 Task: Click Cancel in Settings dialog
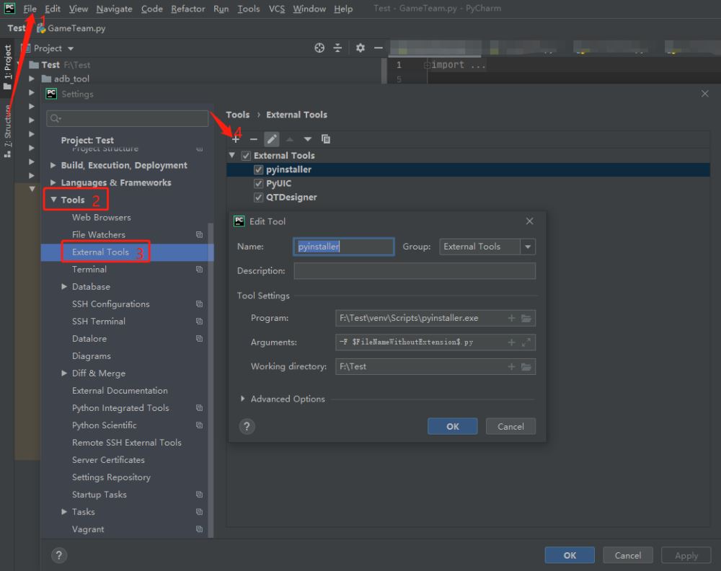tap(628, 555)
